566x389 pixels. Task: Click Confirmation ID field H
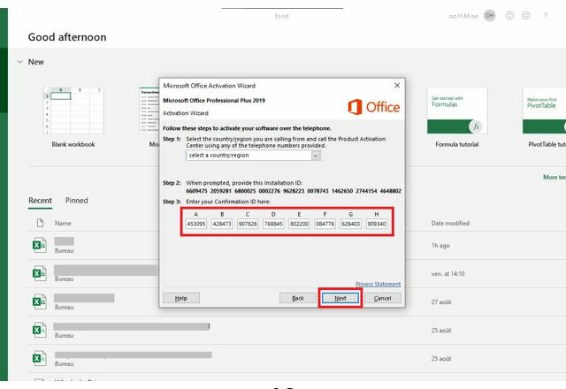coord(376,224)
